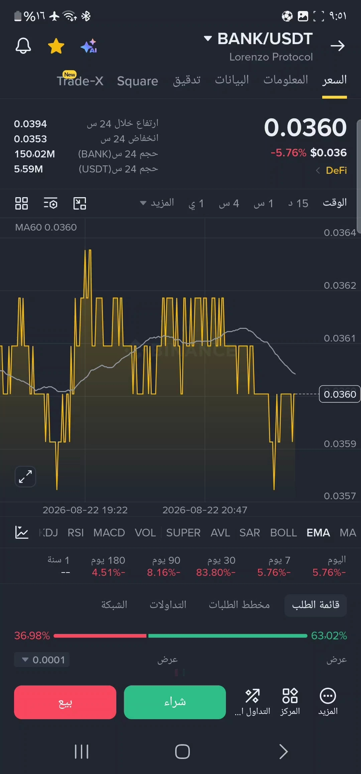The width and height of the screenshot is (361, 774).
Task: Open the indicators chart icon
Action: pyautogui.click(x=22, y=532)
